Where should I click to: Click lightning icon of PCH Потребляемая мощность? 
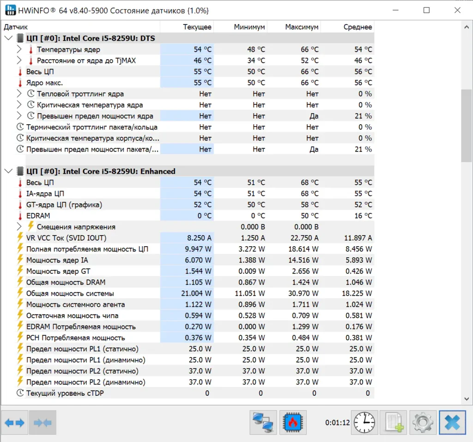[20, 337]
